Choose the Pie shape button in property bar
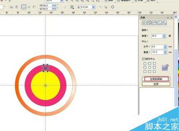Viewport: 179px width, 131px height. click(x=29, y=7)
